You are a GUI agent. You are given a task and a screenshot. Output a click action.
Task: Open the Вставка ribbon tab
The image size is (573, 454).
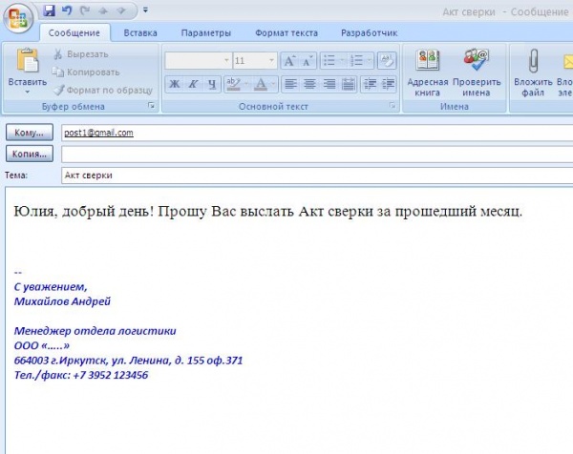pos(140,32)
